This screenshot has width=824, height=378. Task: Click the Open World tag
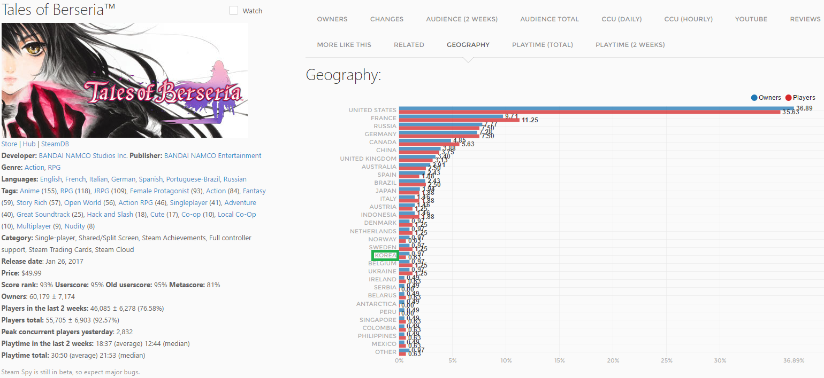coord(82,203)
